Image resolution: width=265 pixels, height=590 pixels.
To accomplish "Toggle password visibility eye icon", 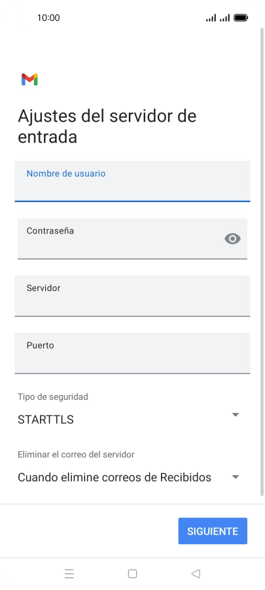I will pos(232,239).
